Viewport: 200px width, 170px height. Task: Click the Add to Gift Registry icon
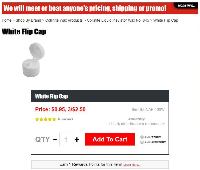(142, 142)
